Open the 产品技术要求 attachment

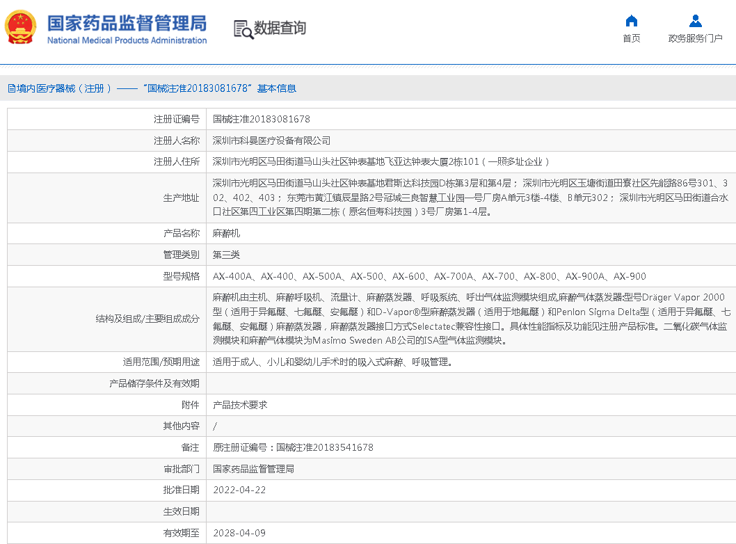point(240,405)
